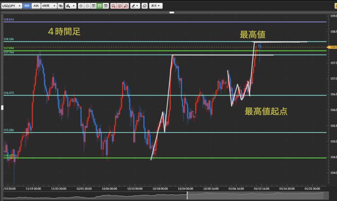
Task: Open the drawing pen tools menu
Action: [x=135, y=6]
